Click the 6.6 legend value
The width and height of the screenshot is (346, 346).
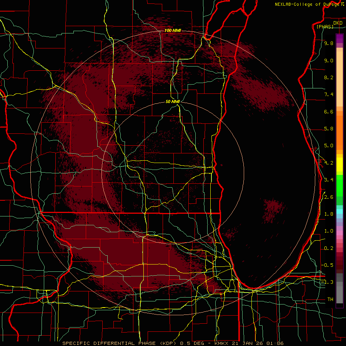click(329, 112)
